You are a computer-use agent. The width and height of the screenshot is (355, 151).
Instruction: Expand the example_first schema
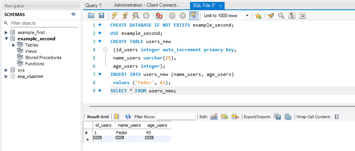tap(6, 32)
